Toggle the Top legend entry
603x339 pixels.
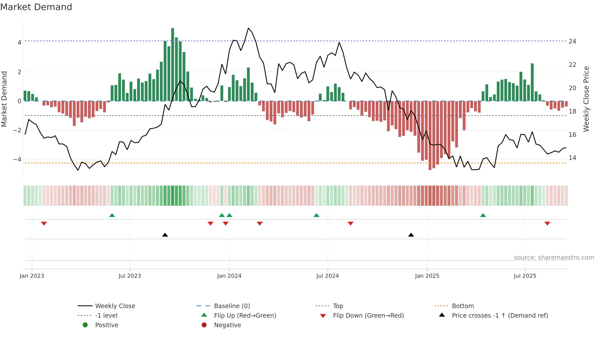[x=329, y=306]
